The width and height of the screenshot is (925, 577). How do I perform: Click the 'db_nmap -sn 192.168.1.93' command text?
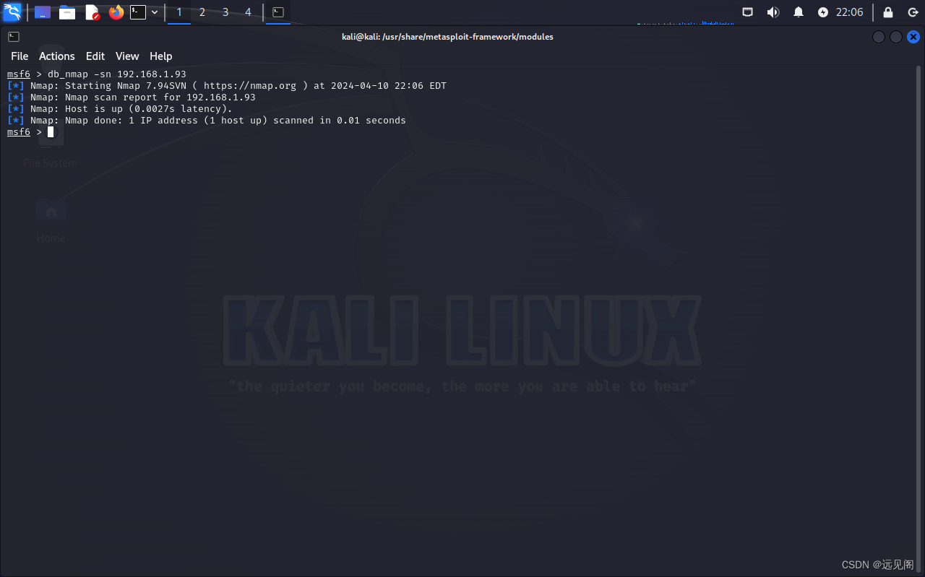tap(117, 74)
